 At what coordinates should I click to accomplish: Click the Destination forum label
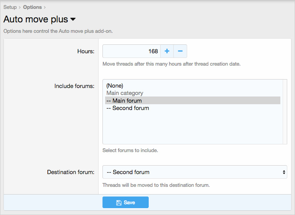pyautogui.click(x=70, y=172)
